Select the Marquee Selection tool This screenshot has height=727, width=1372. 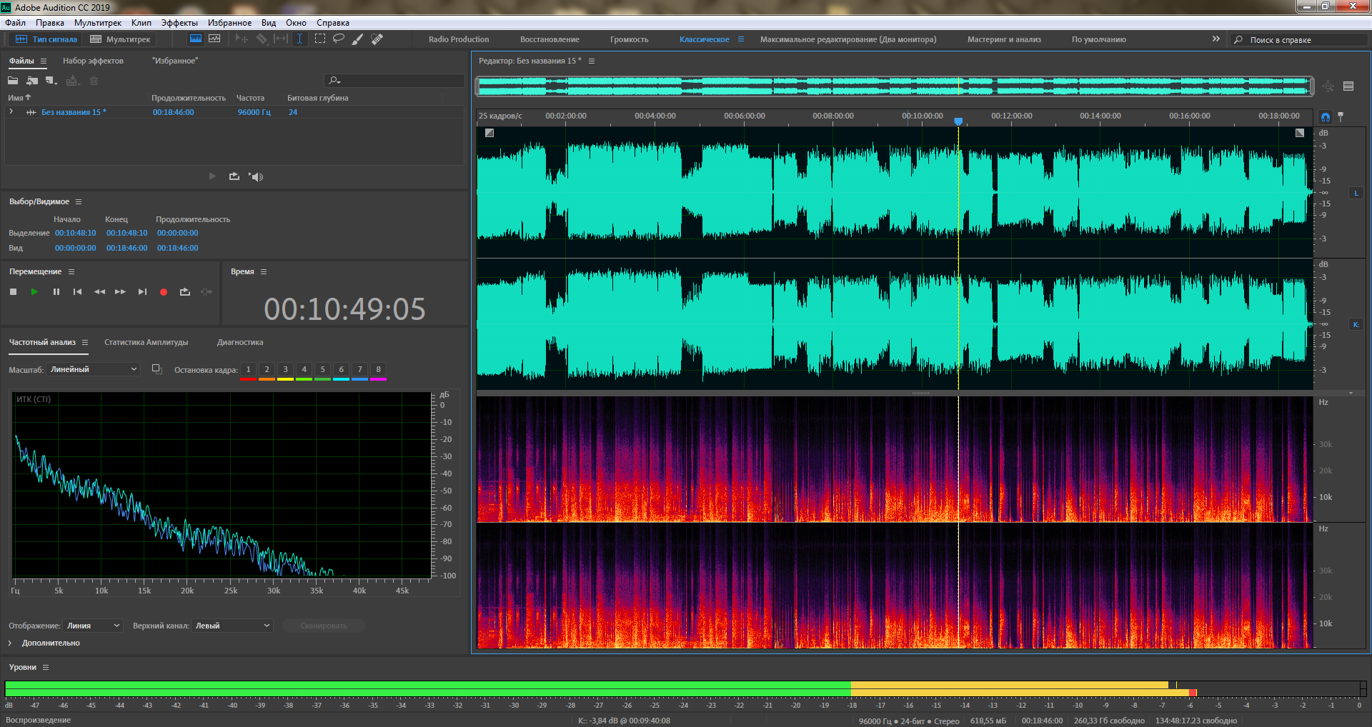point(320,39)
